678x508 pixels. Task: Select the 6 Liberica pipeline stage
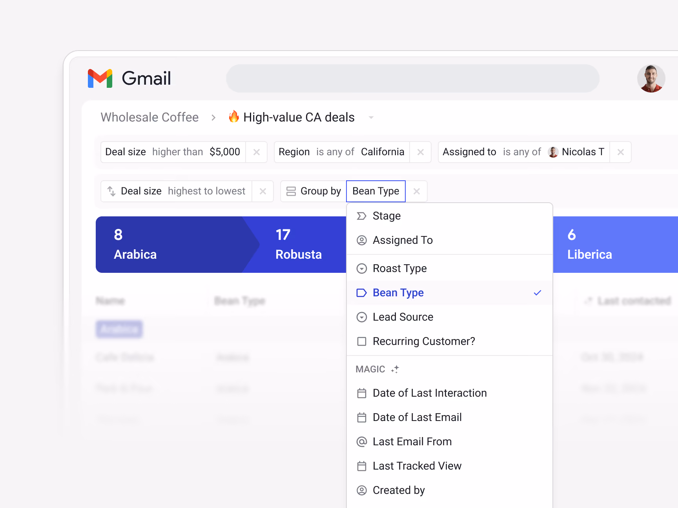[x=616, y=245]
